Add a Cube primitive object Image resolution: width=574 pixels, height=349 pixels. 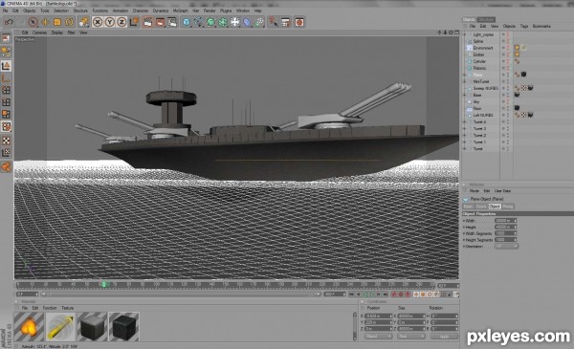point(187,22)
